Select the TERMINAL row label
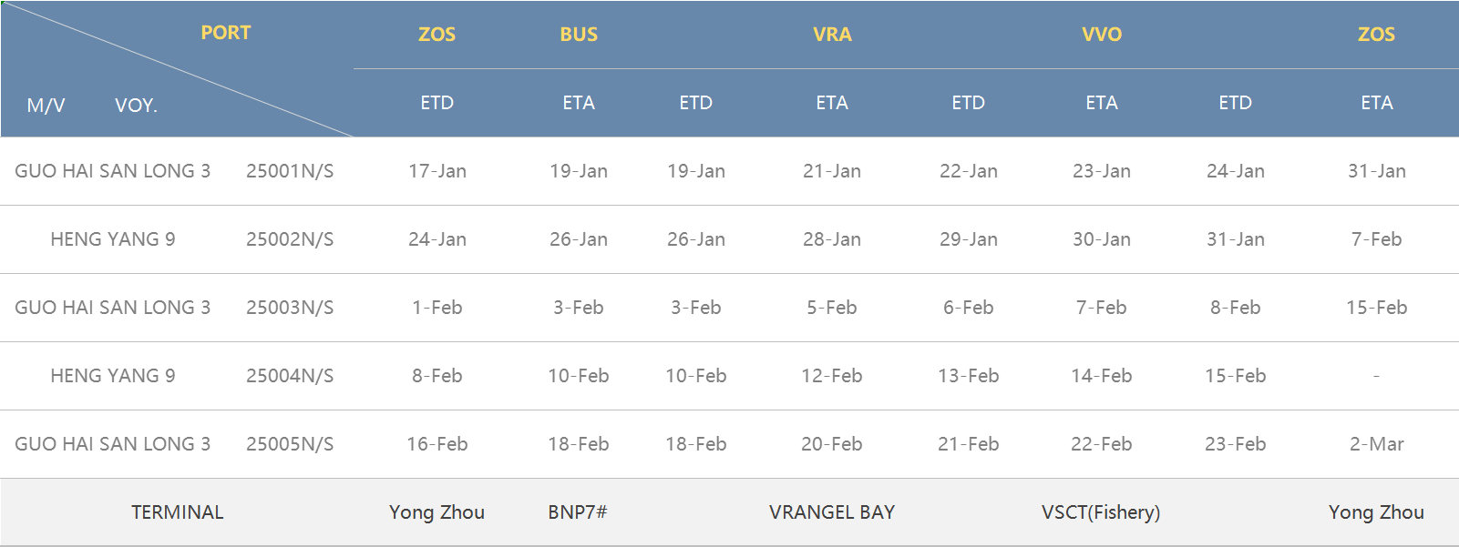Viewport: 1459px width, 547px height. coord(178,512)
